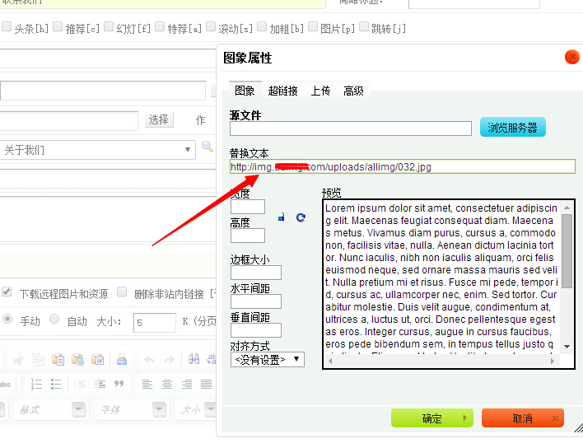Select the 手动 radio button
The image size is (583, 448).
click(7, 319)
